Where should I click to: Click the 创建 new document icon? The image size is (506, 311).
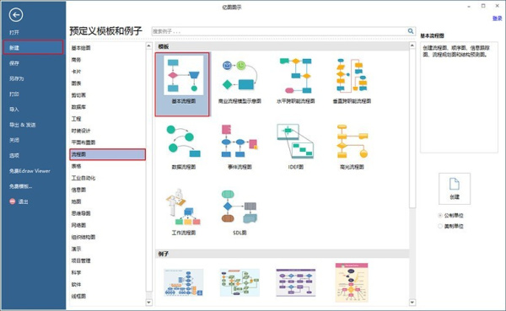(x=455, y=185)
